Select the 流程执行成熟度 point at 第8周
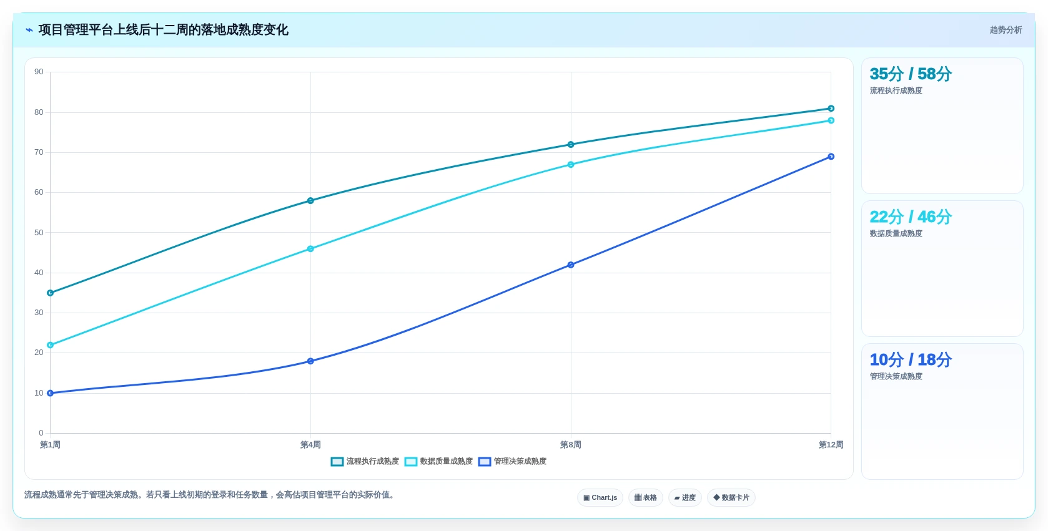 (x=571, y=145)
